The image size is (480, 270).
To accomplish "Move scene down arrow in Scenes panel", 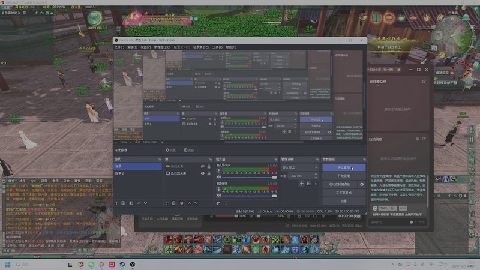I will [x=145, y=203].
